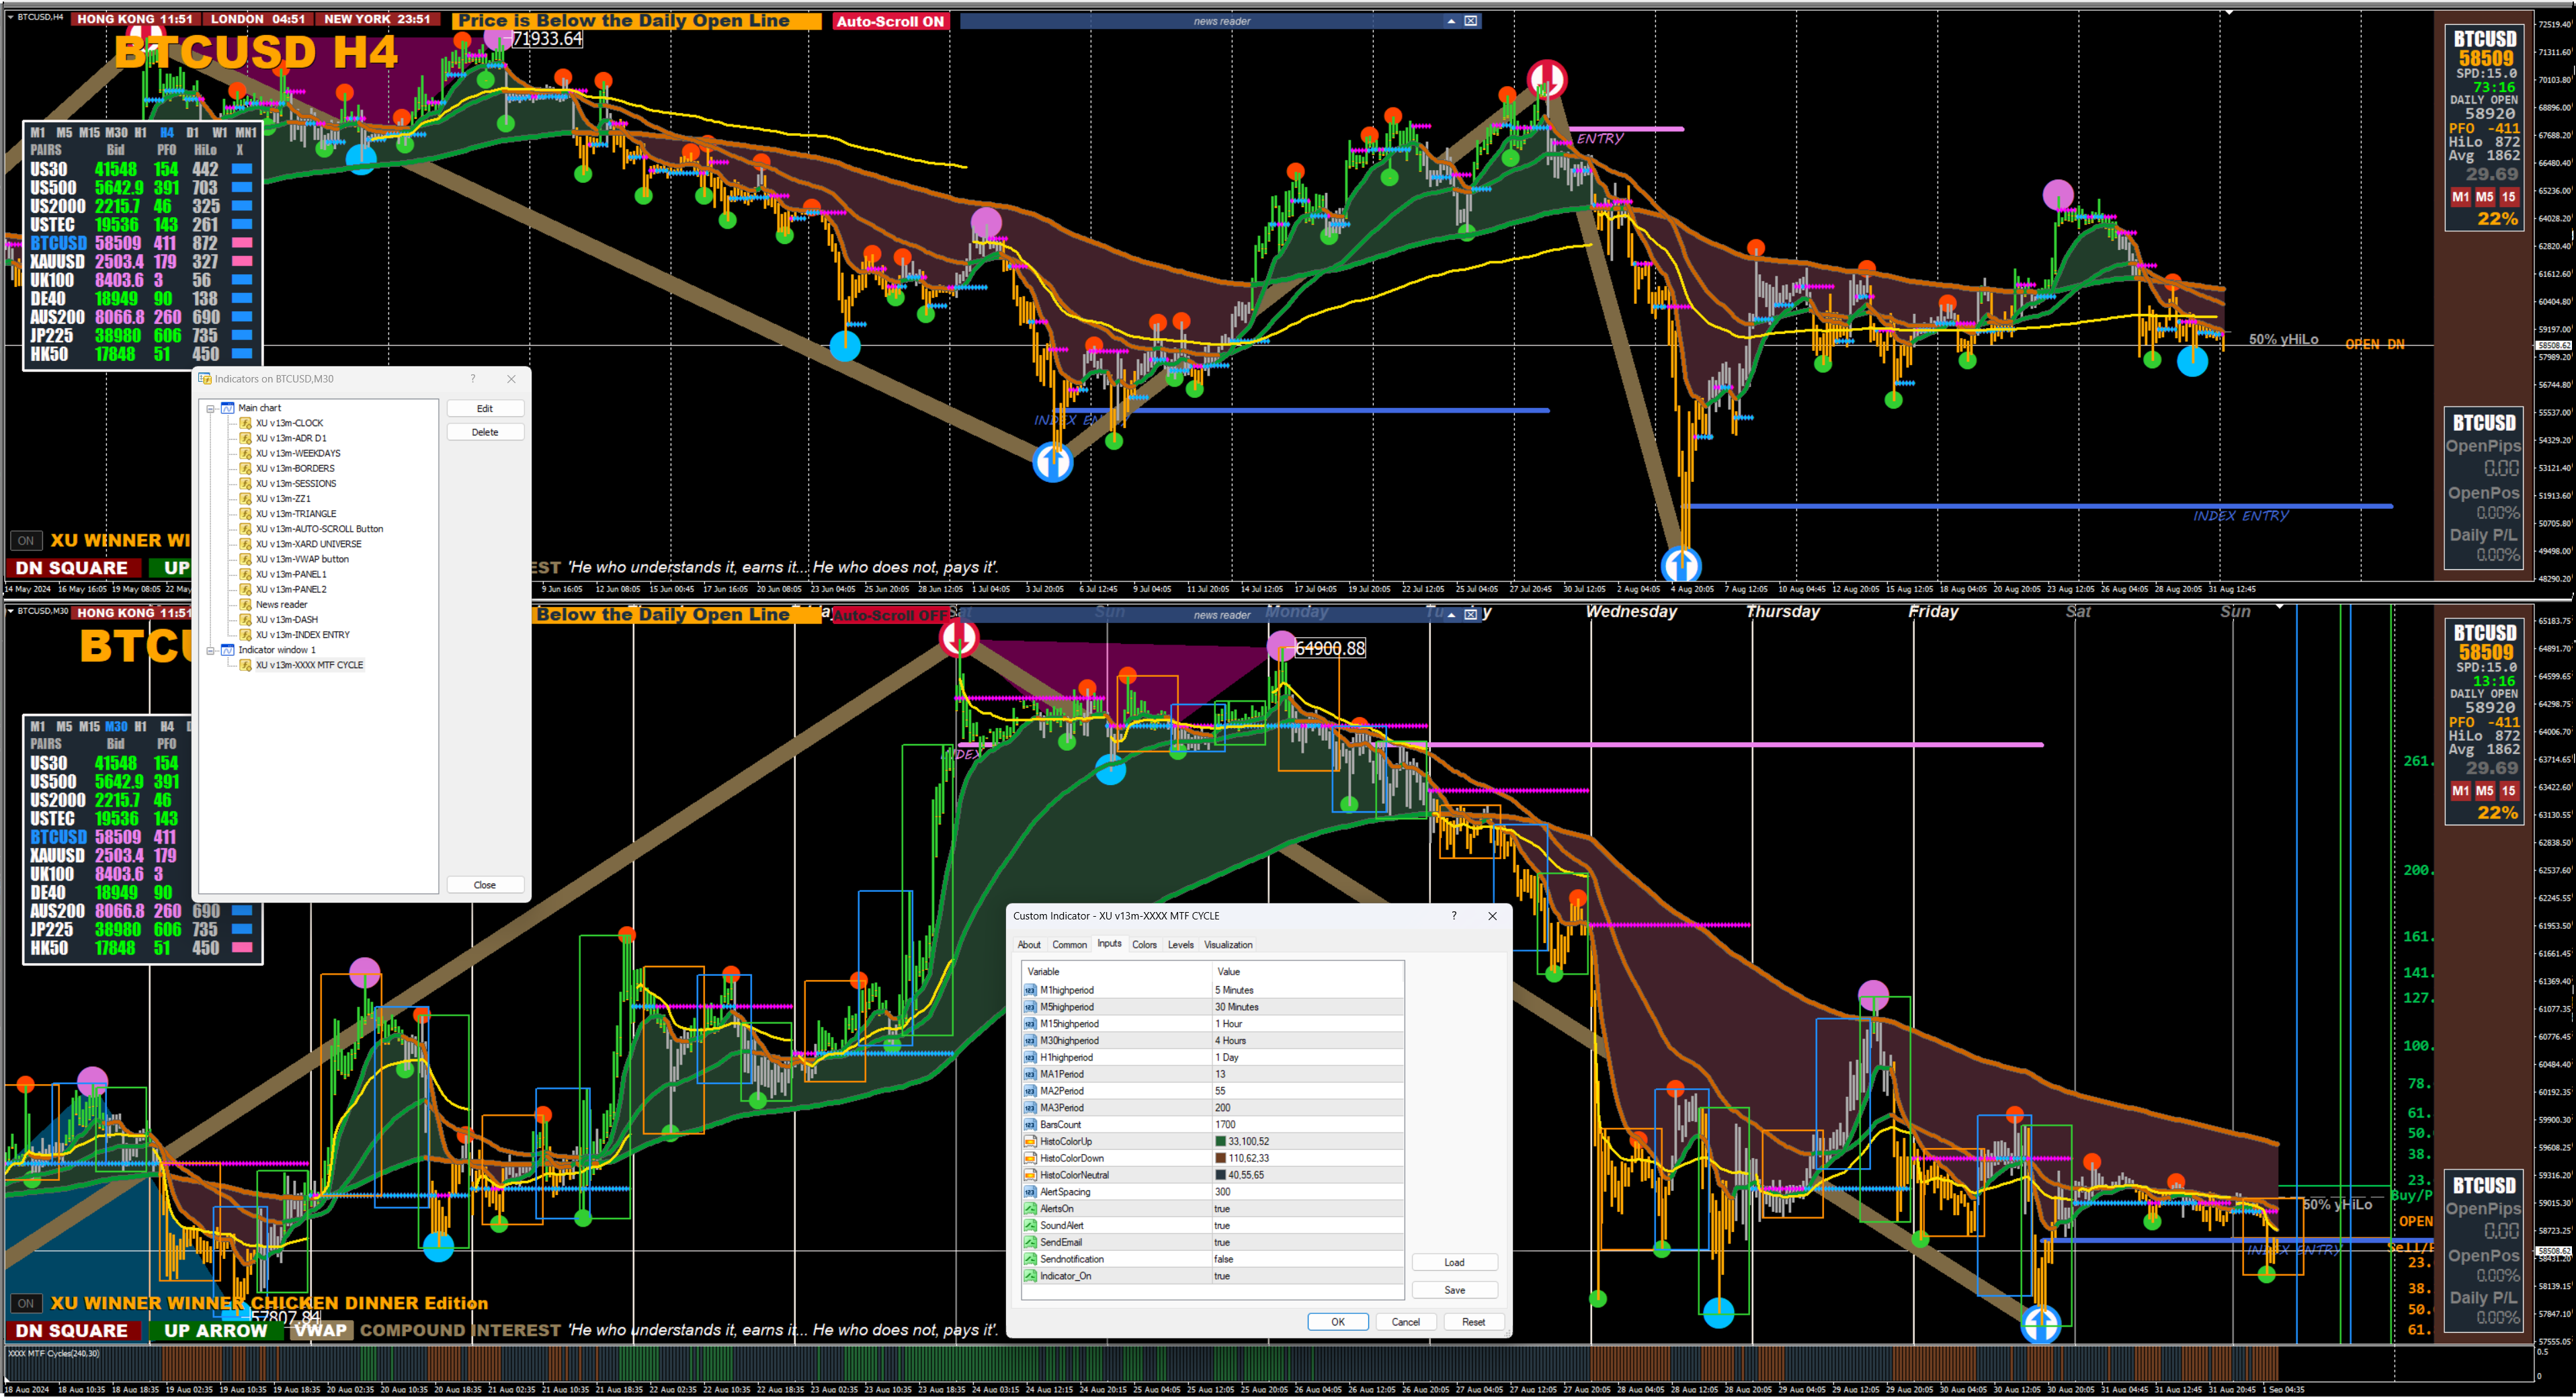The height and width of the screenshot is (1398, 2576).
Task: Toggle the ON button beside XU WINNER in top chart
Action: point(26,541)
